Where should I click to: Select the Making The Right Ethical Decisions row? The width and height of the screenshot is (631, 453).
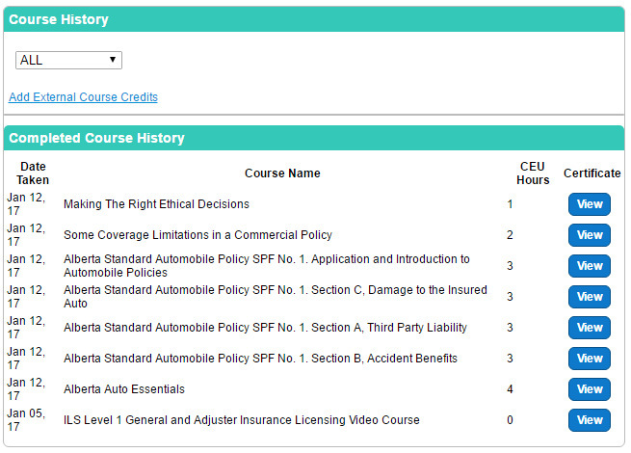click(x=156, y=204)
